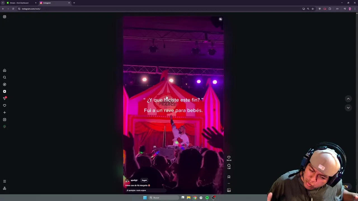Go to previous reel with up chevron
The image size is (358, 201).
coord(348,99)
